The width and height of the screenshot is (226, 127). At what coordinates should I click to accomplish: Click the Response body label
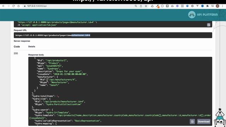(x=36, y=55)
